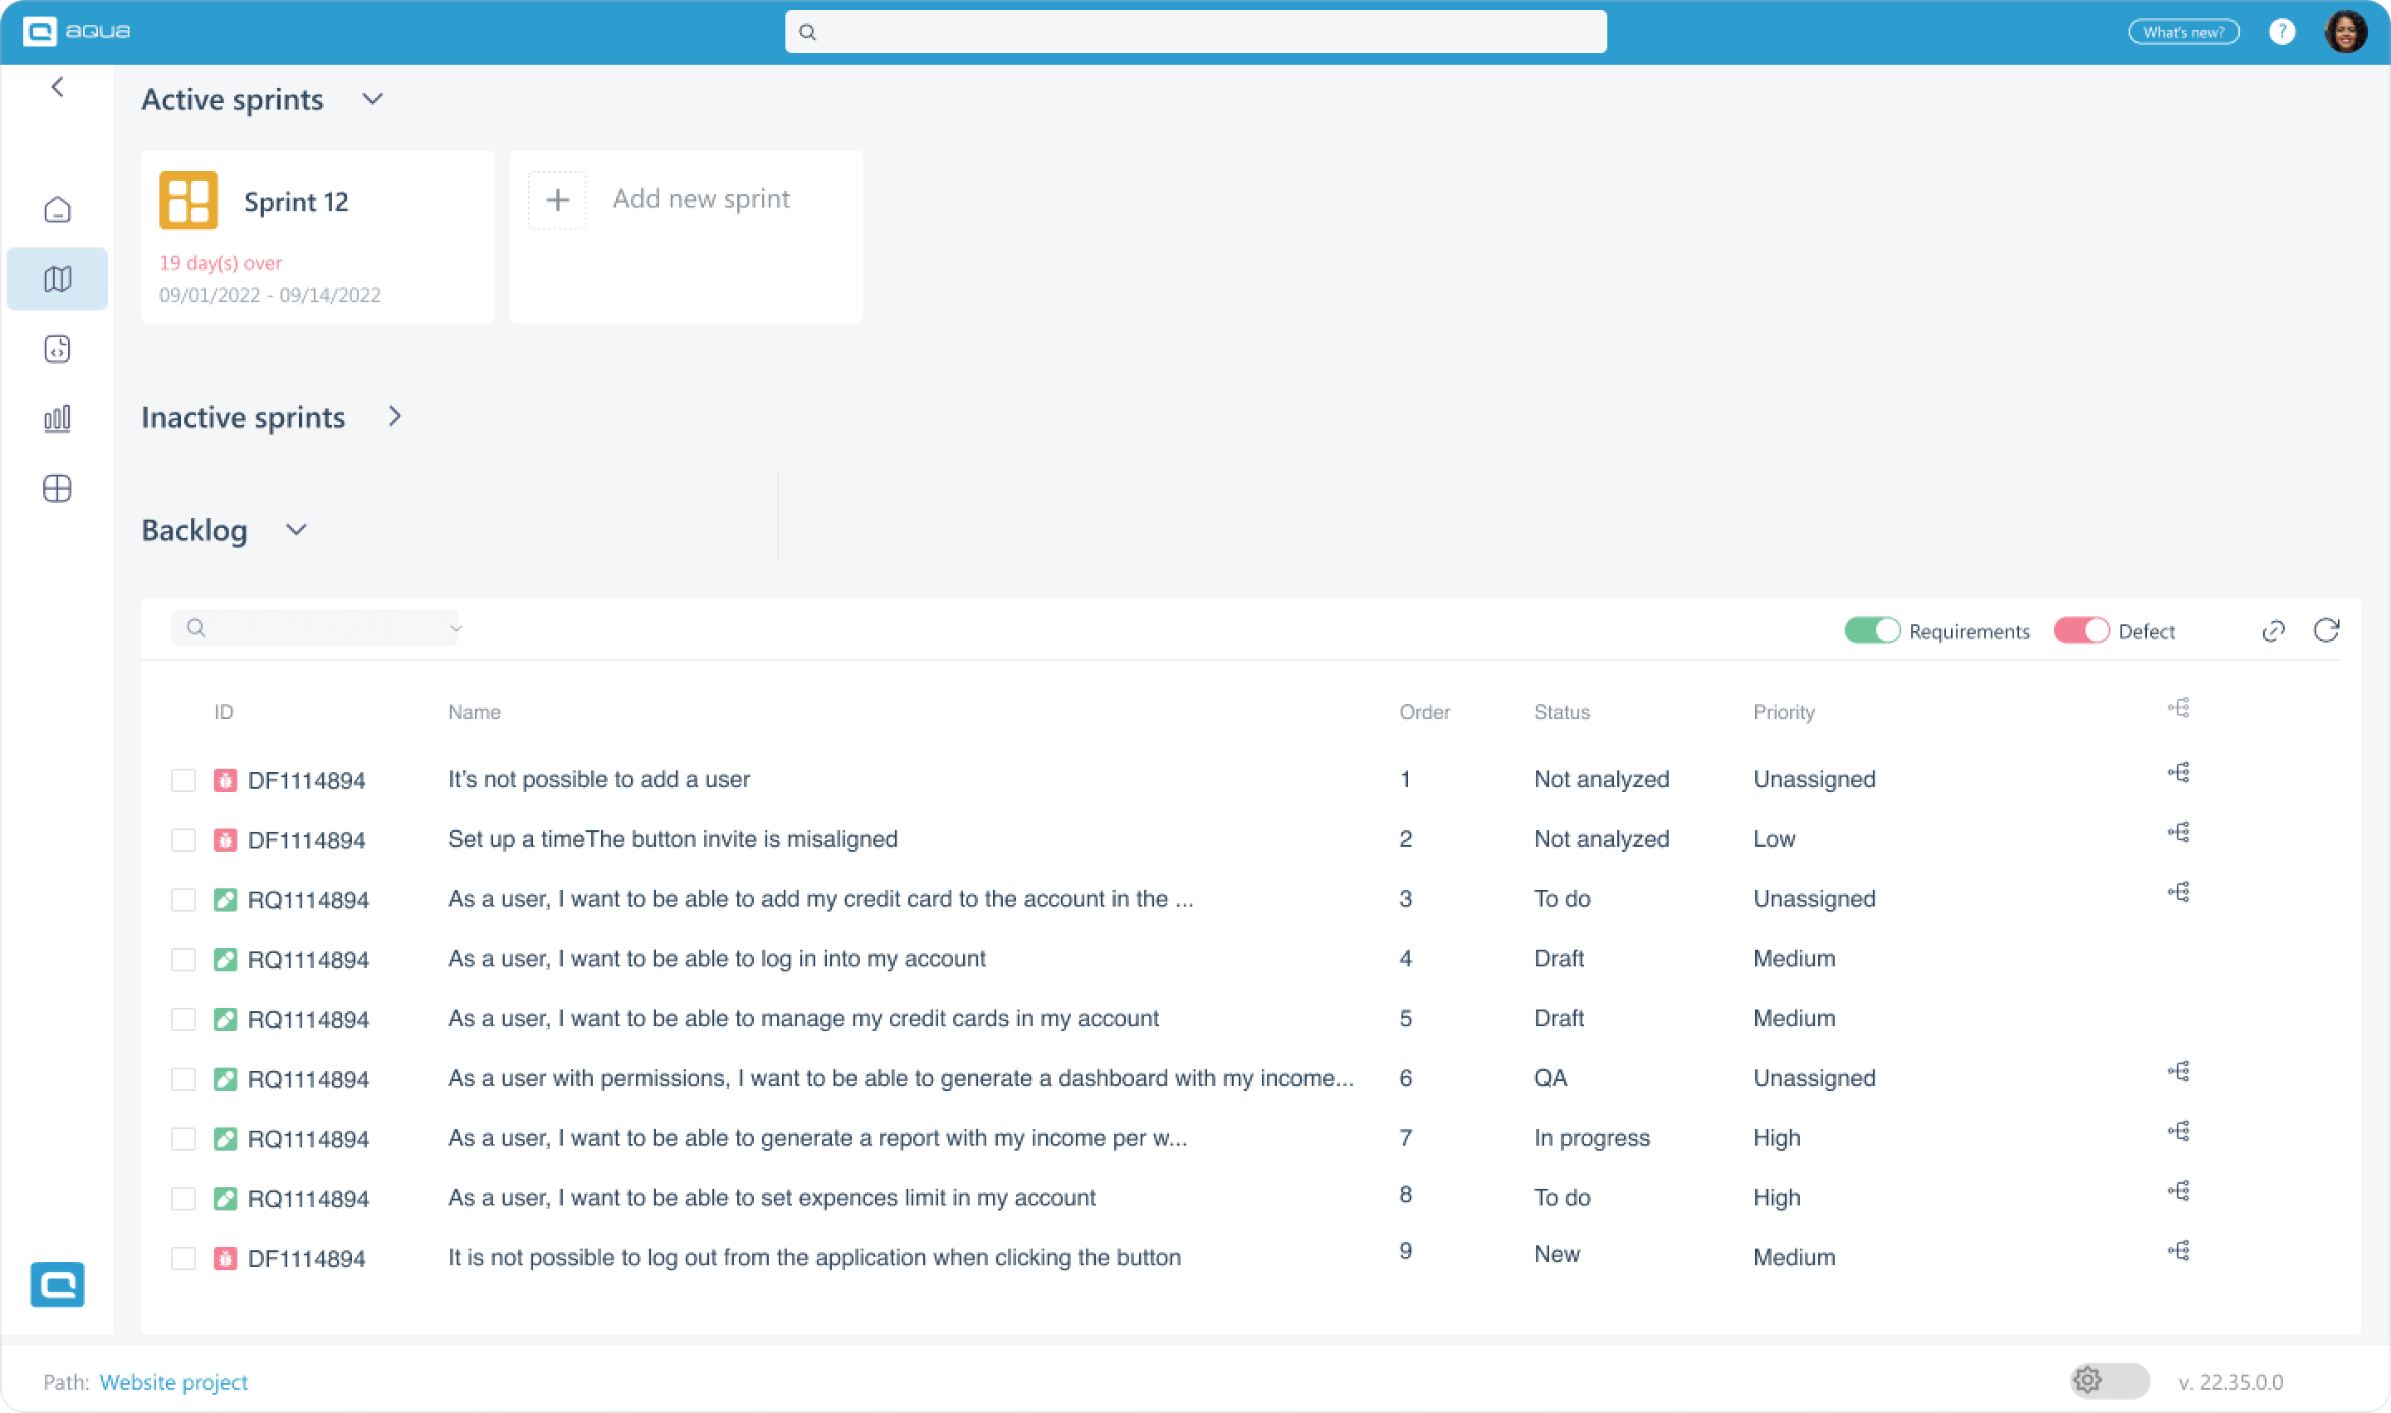Open the test cases icon in the sidebar
2391x1413 pixels.
click(x=57, y=349)
